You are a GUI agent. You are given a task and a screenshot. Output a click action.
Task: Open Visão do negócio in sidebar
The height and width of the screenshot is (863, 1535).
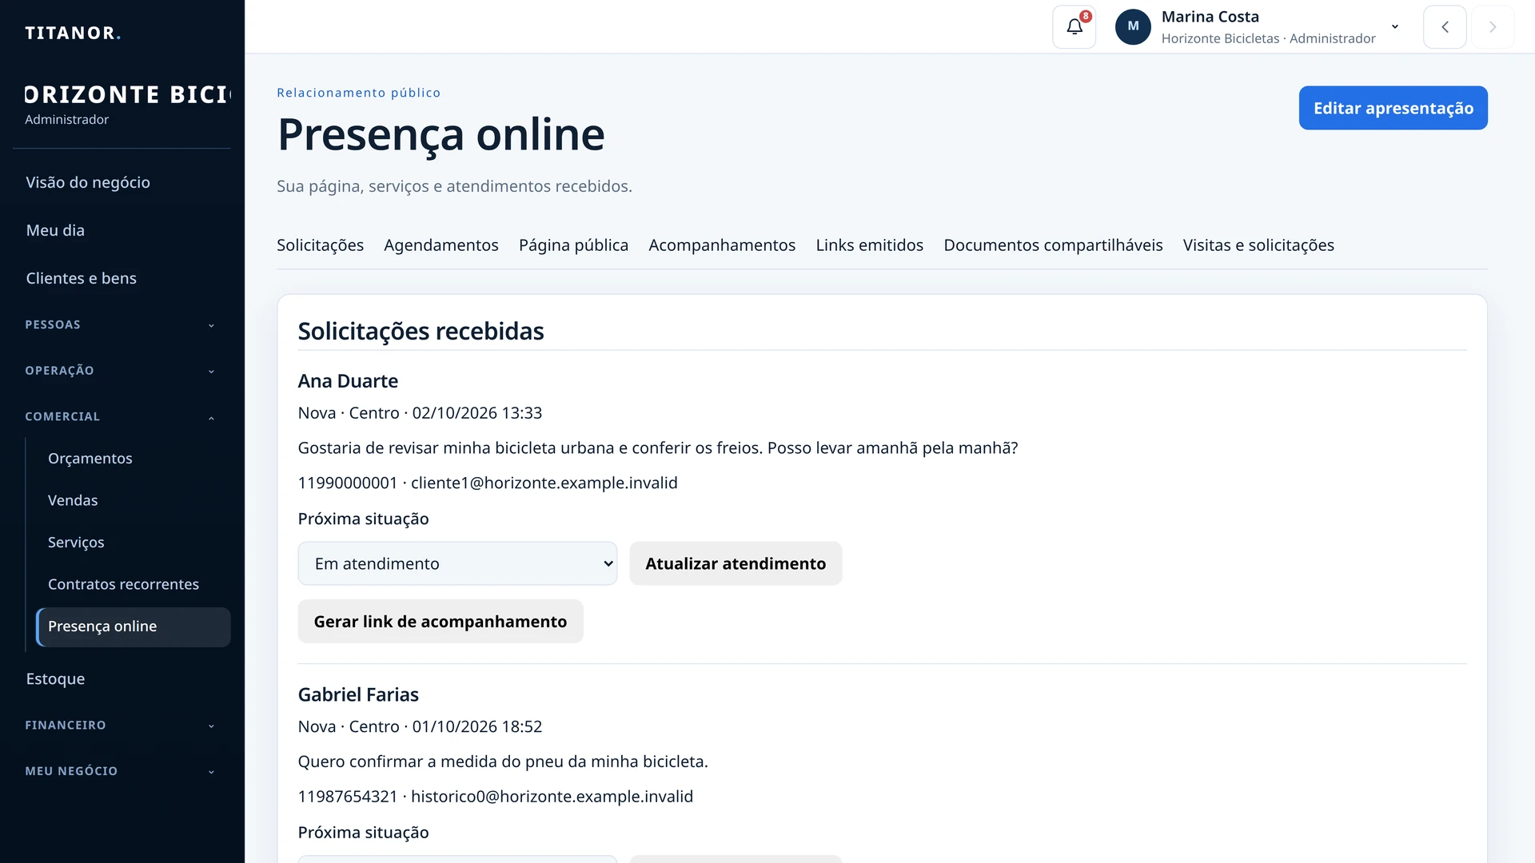pos(122,182)
